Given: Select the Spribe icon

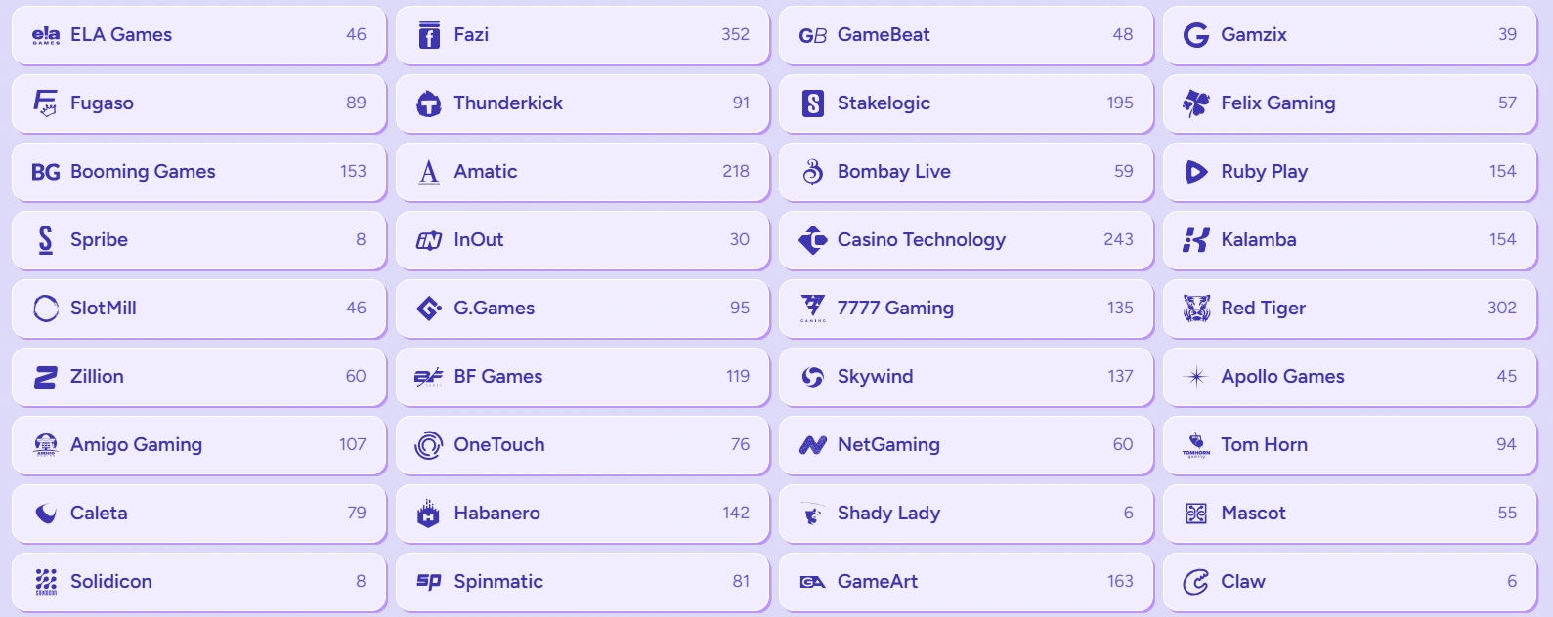Looking at the screenshot, I should pos(45,240).
